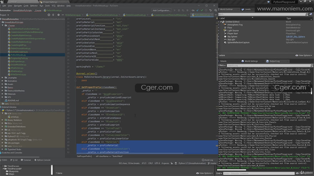Viewport: 314px width, 176px height.
Task: Show hidden editor tabs chevron
Action: [x=216, y=15]
